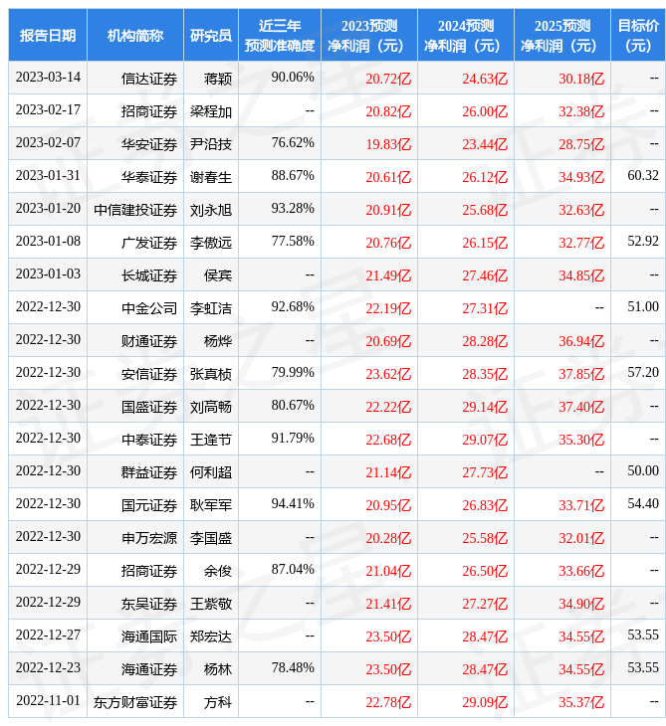Select the date cell 2023-03-14

pyautogui.click(x=48, y=78)
